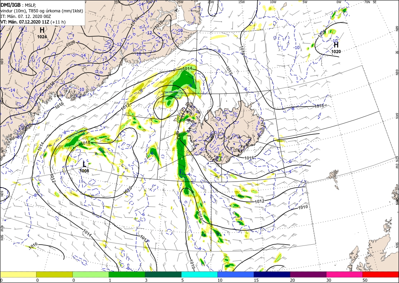Click the 'DMI/IGB : MSLP,' title text

18,5
